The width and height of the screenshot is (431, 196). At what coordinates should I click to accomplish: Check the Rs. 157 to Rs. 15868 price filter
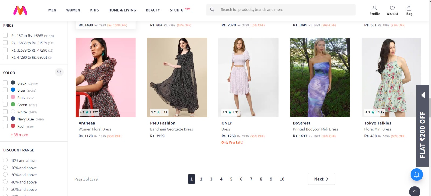tap(5, 35)
